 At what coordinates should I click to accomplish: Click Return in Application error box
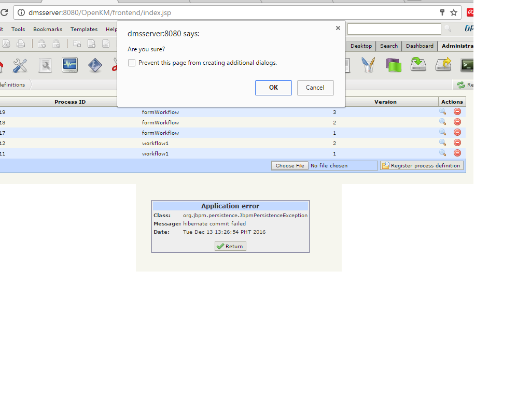point(230,246)
